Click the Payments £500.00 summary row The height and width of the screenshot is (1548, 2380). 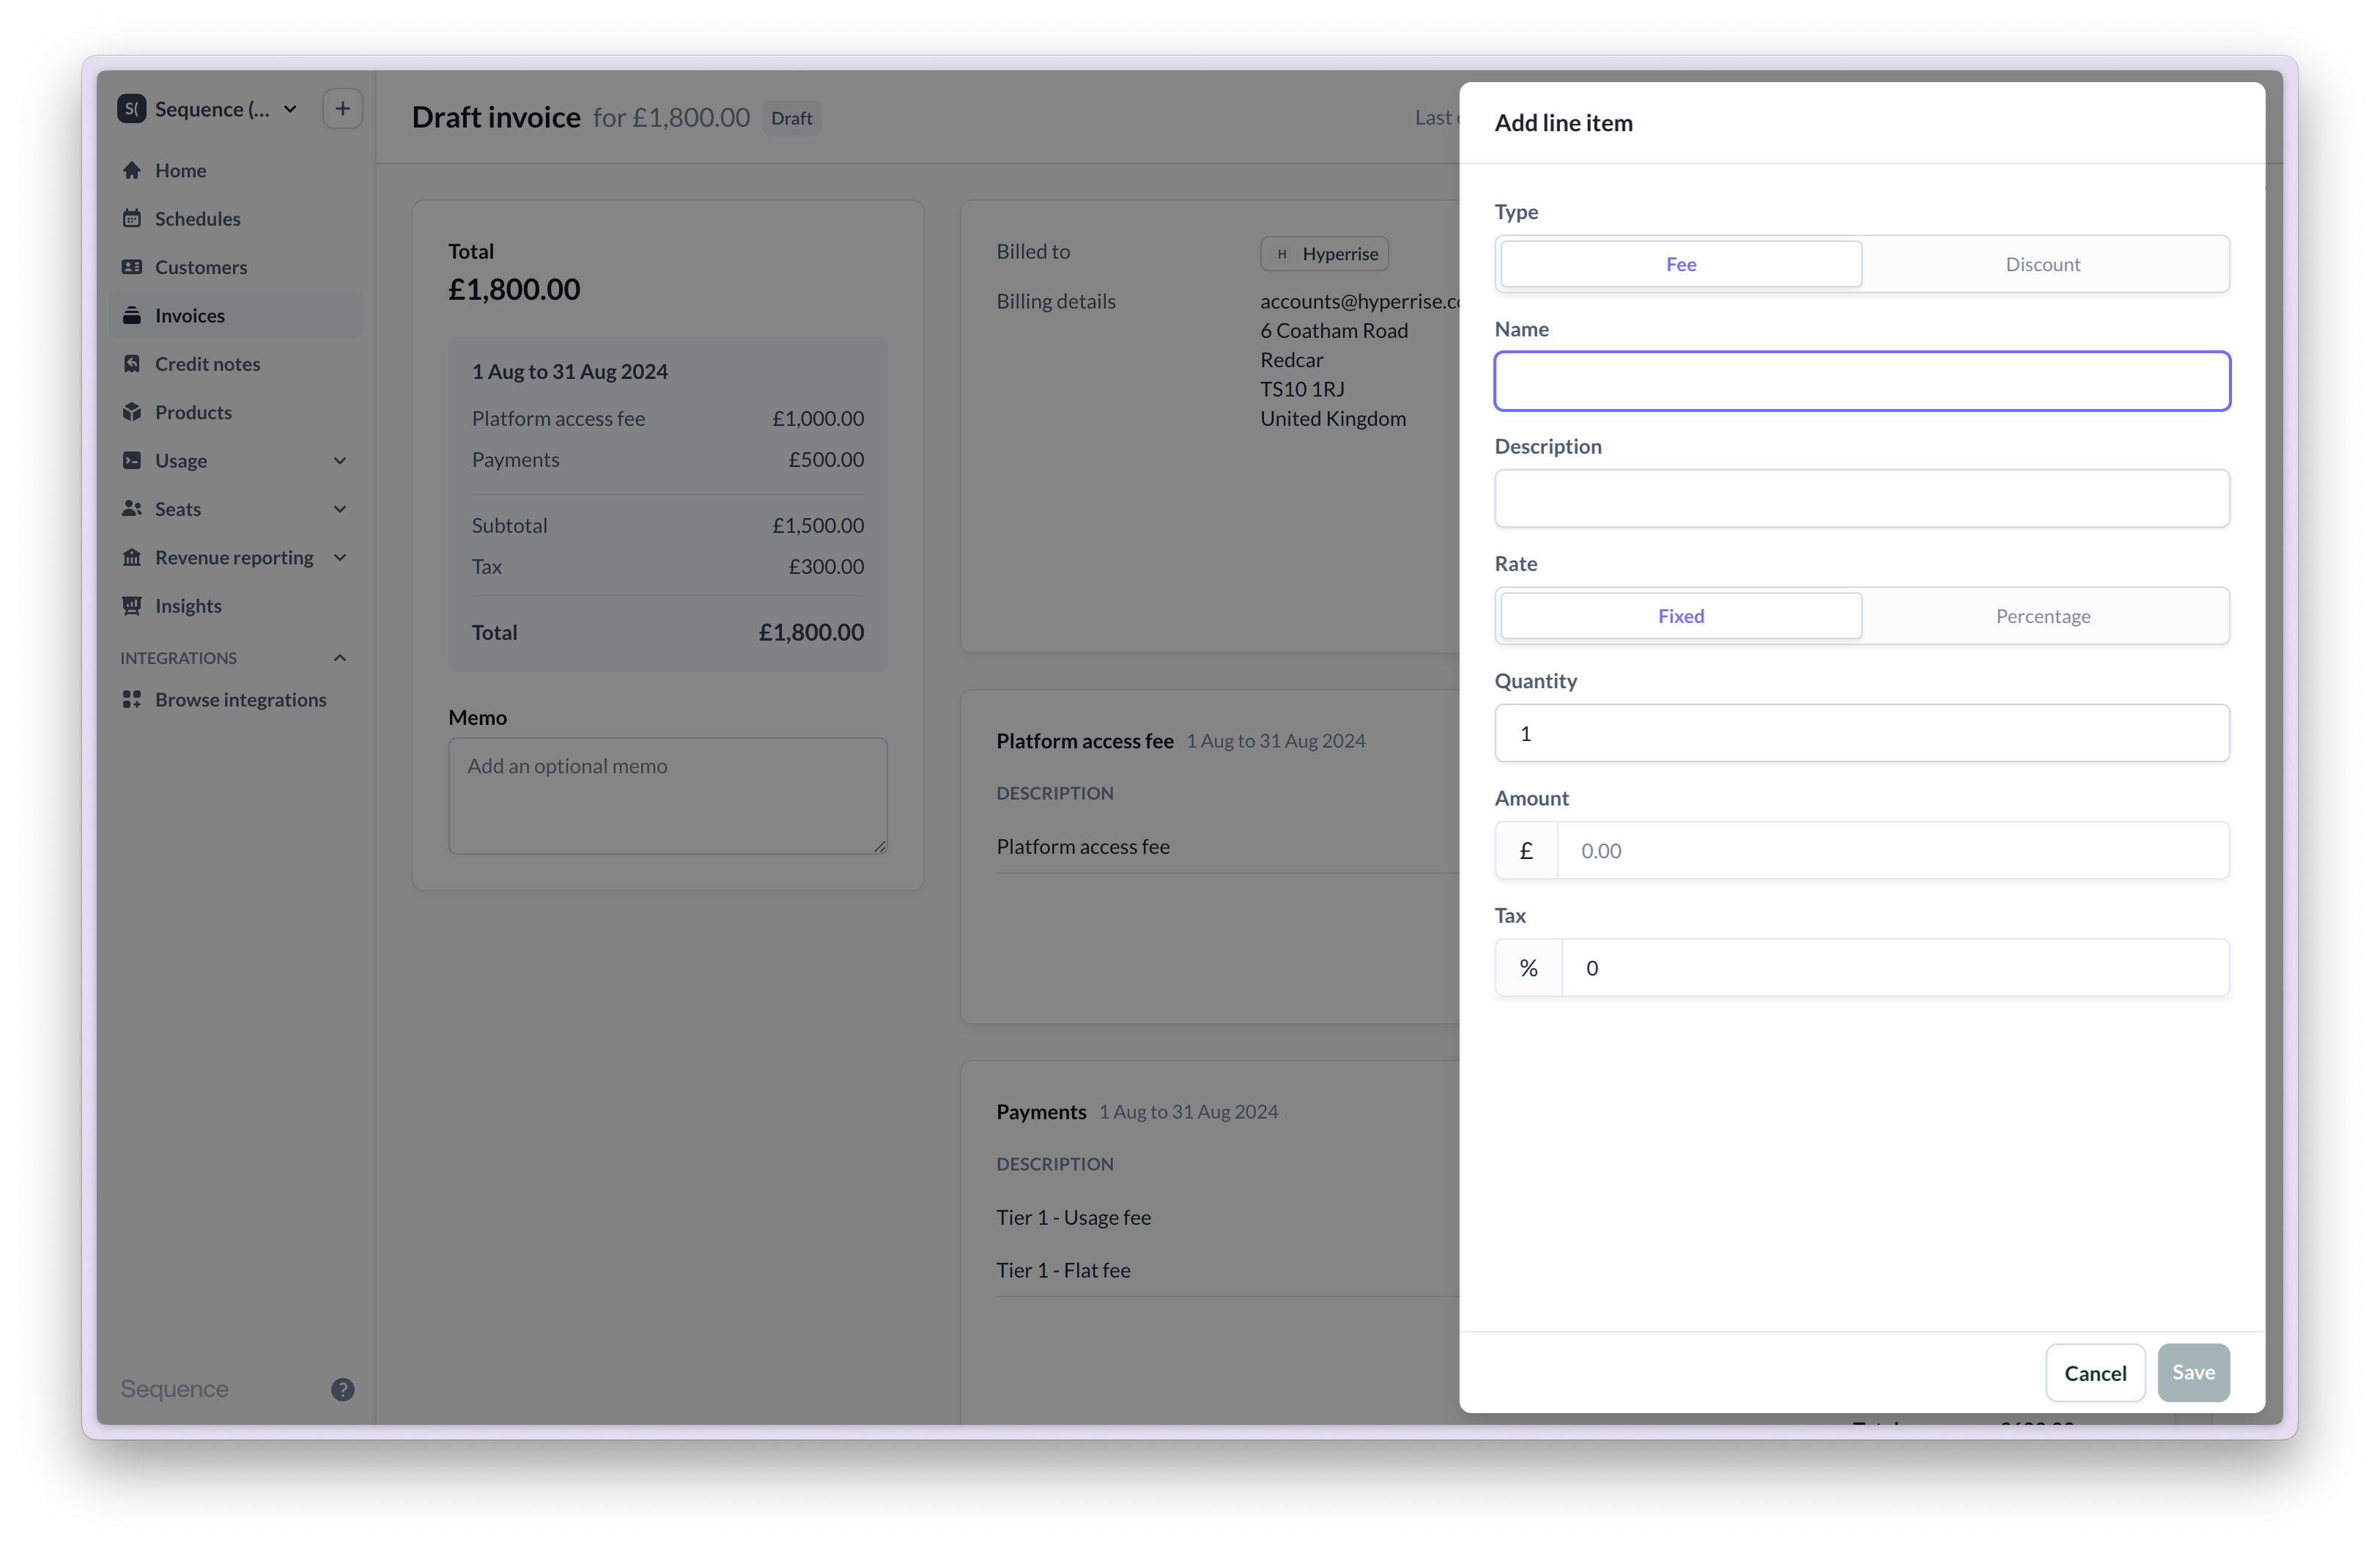click(x=668, y=460)
